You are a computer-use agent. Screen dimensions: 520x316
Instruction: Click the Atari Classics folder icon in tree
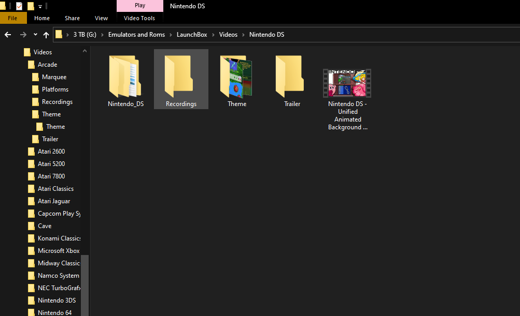click(31, 189)
